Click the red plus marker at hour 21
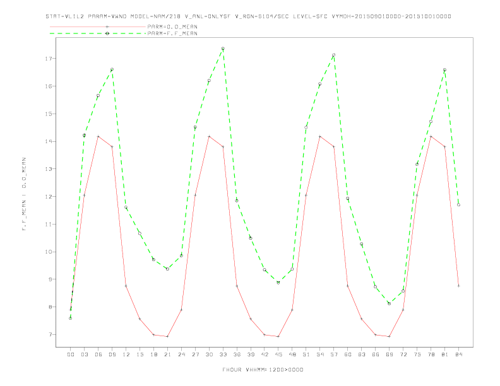Screen dimensions: 500x386 [x=167, y=336]
